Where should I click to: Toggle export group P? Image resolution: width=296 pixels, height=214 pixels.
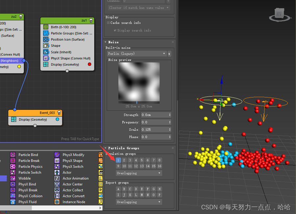(160, 195)
